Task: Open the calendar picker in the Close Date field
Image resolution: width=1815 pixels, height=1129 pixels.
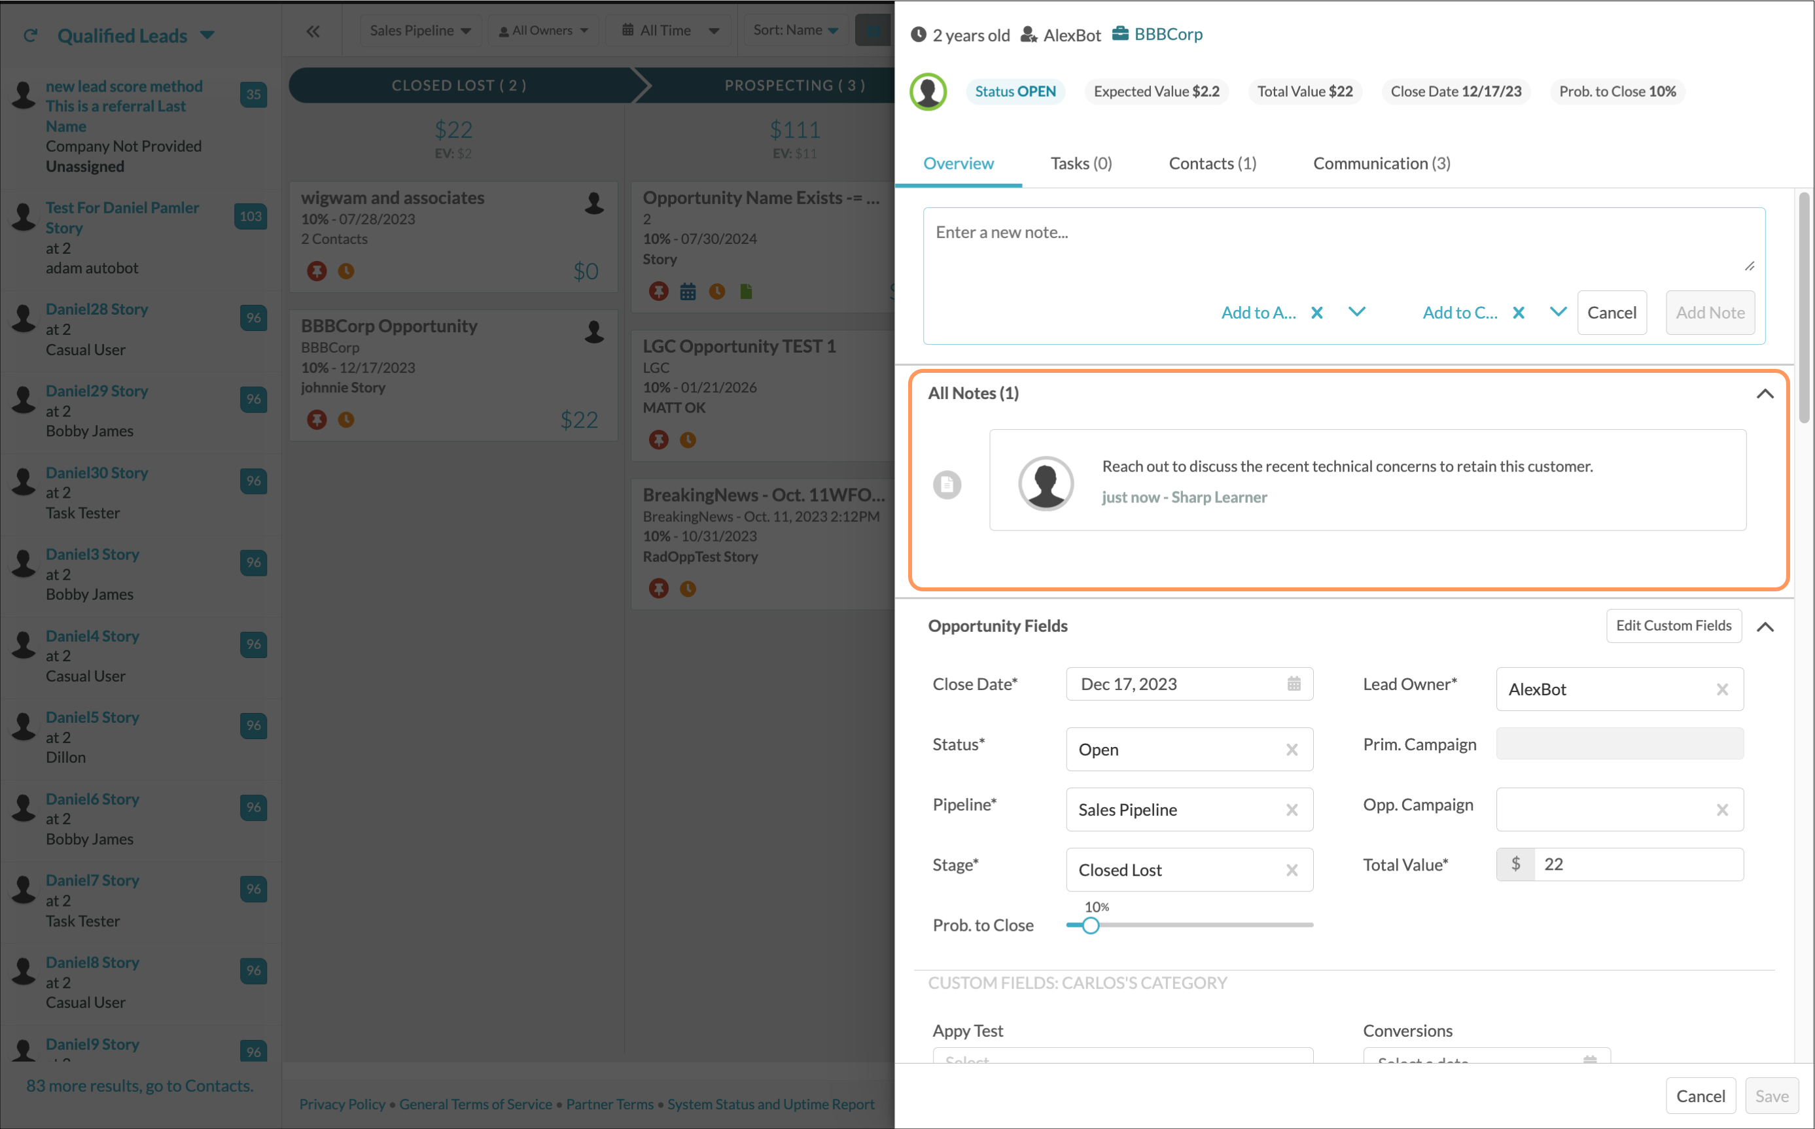Action: click(x=1294, y=684)
